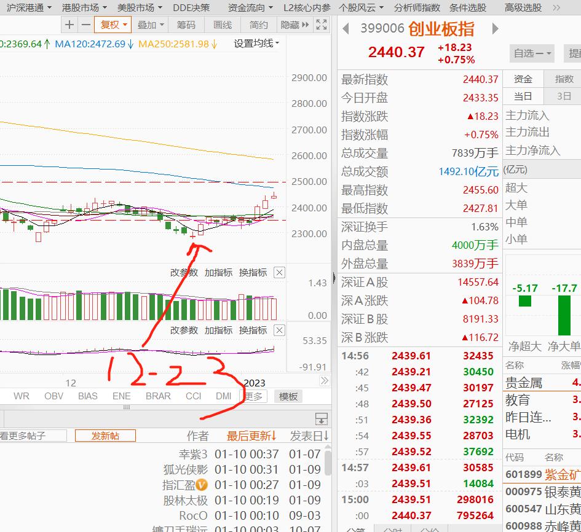581x532 pixels.
Task: Open 条件选股 menu
Action: pos(468,7)
